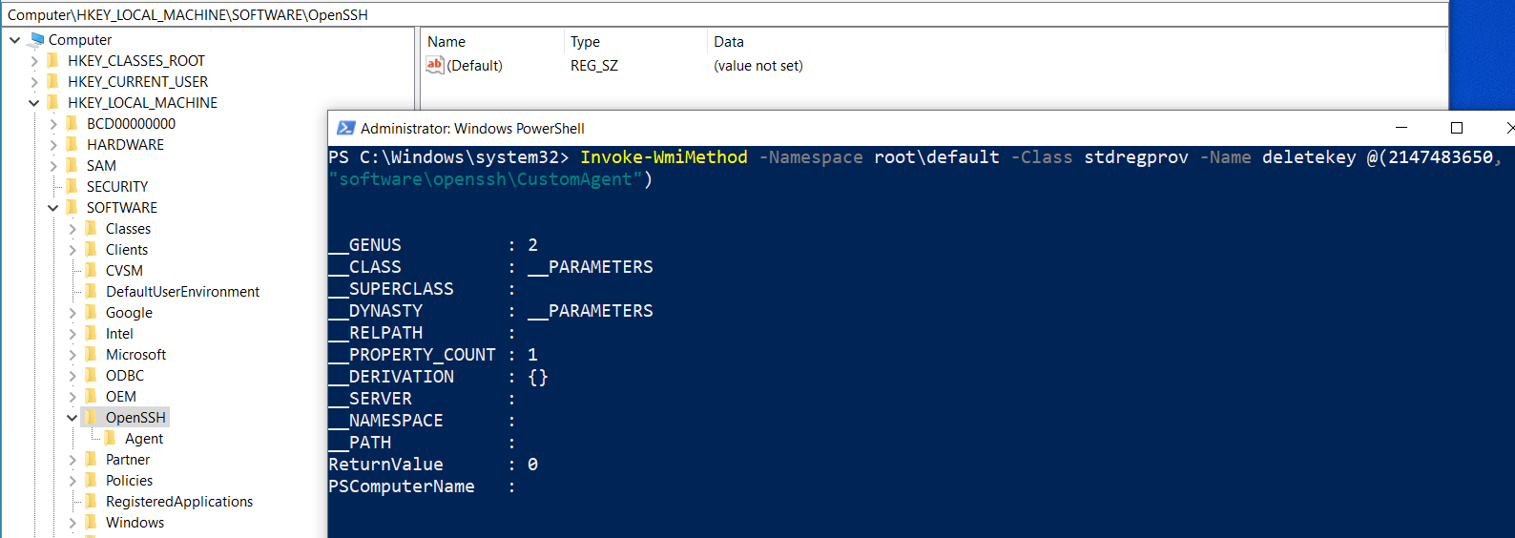Select the OpenSSH key label
Image resolution: width=1515 pixels, height=538 pixels.
point(135,417)
